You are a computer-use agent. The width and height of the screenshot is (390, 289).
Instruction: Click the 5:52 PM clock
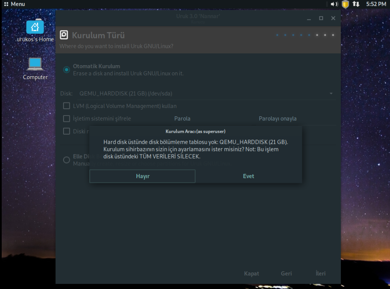click(376, 4)
